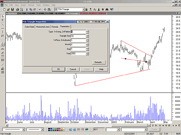Pick the red swatch in color palette
Screen dimensions: 181x135
click(60, 129)
